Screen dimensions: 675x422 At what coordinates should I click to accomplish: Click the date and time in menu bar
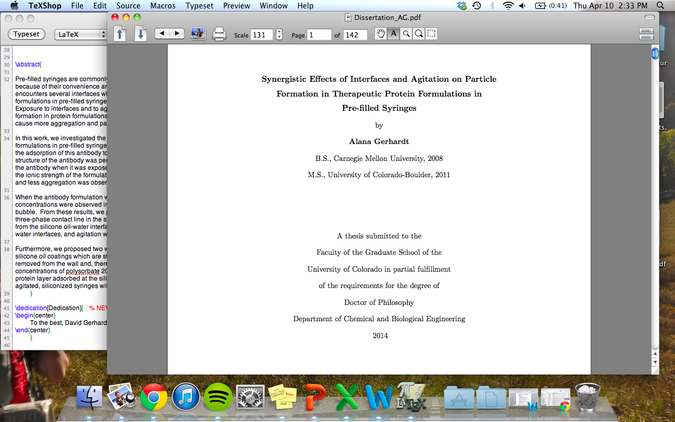(x=610, y=6)
